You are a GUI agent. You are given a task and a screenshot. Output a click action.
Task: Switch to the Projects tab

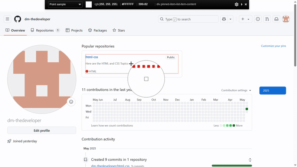pyautogui.click(x=74, y=30)
